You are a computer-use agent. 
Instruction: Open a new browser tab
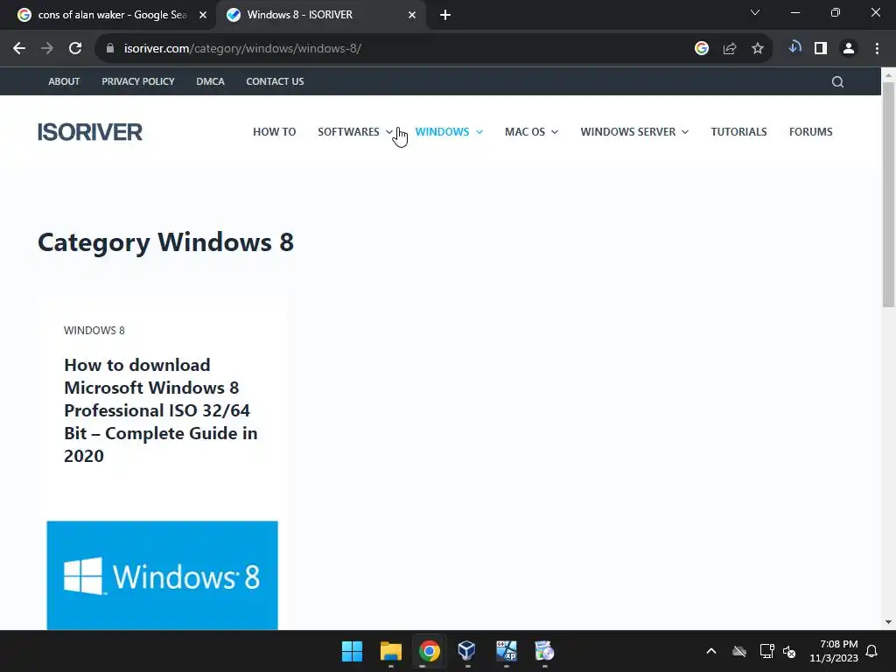point(445,15)
